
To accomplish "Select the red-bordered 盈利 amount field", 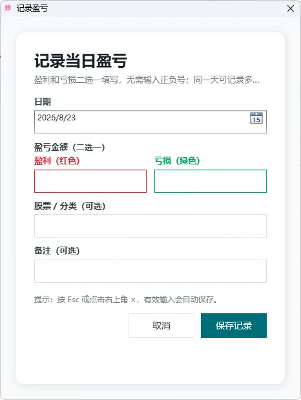I will tap(90, 181).
